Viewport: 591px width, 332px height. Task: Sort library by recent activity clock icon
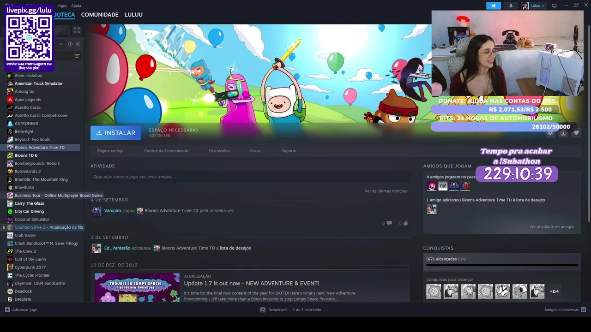coord(70,44)
